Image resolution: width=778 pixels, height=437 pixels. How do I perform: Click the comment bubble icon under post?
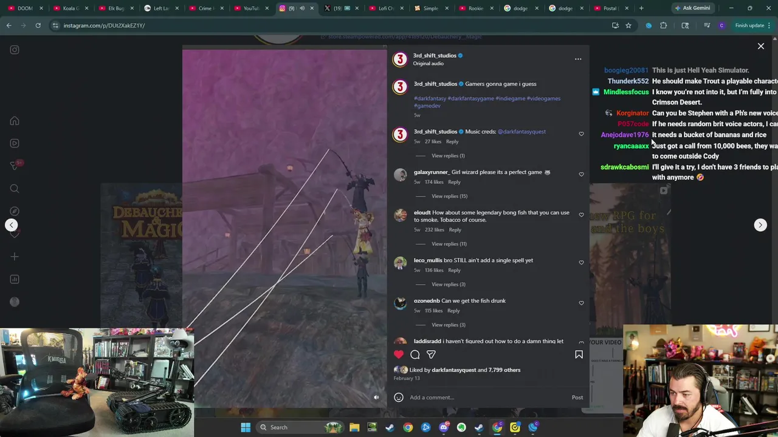(415, 354)
